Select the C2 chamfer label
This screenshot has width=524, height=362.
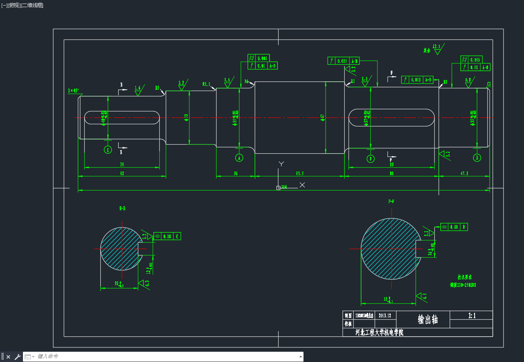point(489,84)
